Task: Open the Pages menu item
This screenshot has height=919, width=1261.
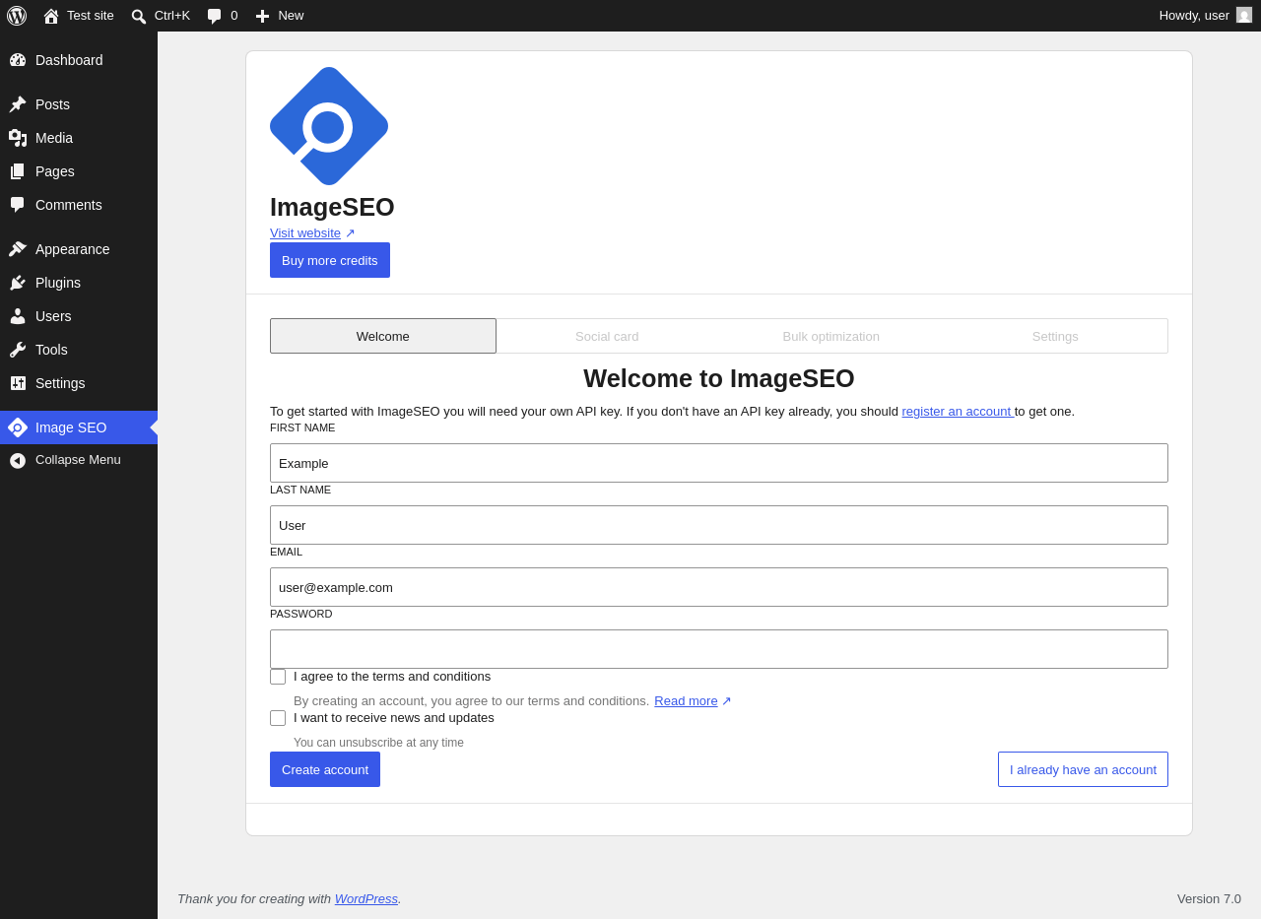Action: (x=79, y=171)
